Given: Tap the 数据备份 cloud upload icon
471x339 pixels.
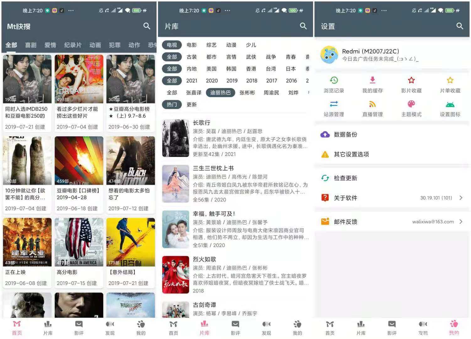Looking at the screenshot, I should 325,134.
